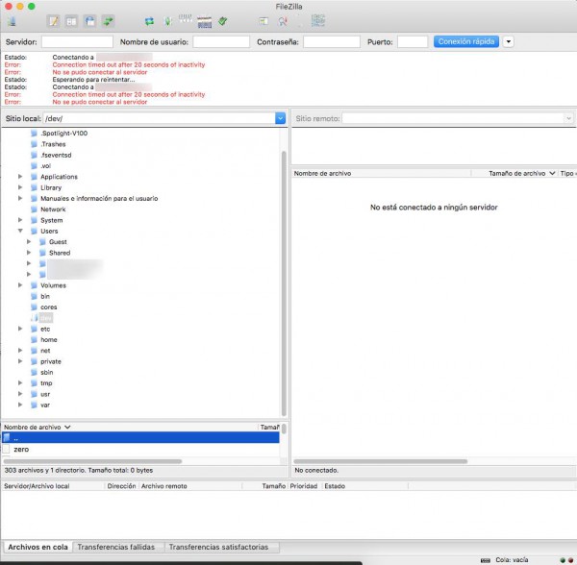Focus the Nombre de usuario field
The height and width of the screenshot is (565, 577).
click(x=221, y=42)
